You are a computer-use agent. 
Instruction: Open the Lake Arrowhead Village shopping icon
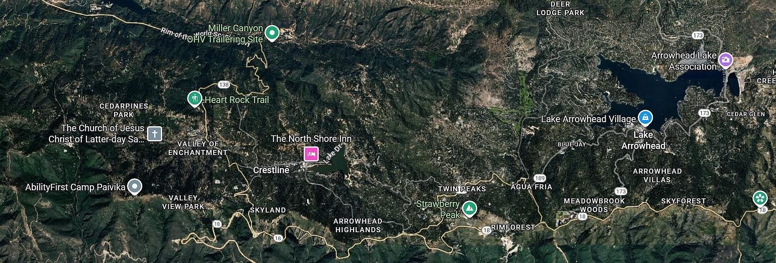click(x=645, y=118)
